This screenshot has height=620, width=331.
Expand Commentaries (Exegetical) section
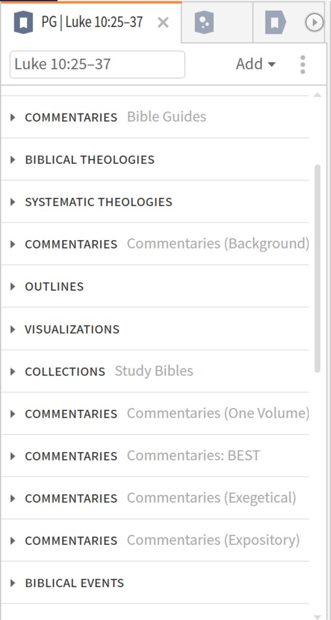tap(155, 498)
